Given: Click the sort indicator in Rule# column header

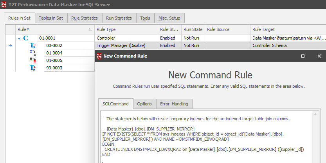Looking at the screenshot, I should pos(90,30).
